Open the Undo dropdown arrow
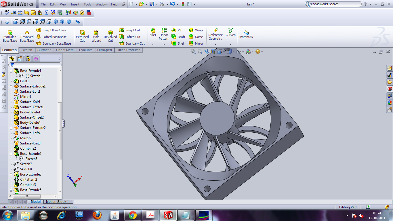 coord(177,4)
